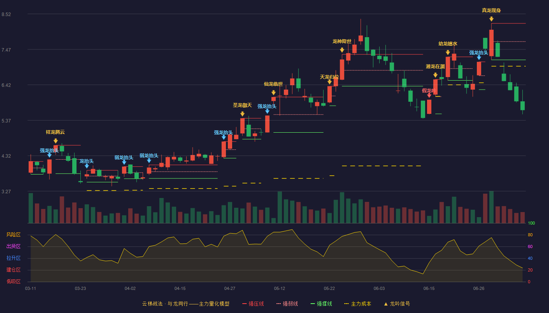Click the yellow arrow under 真龙现身

(x=491, y=19)
